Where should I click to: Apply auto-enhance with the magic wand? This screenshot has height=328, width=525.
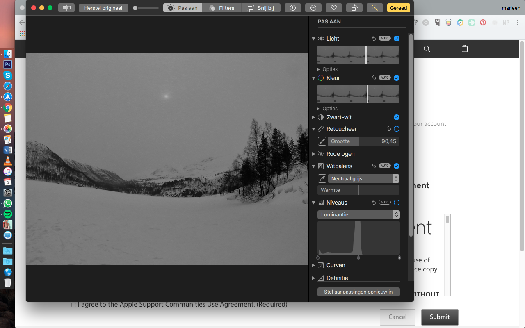(375, 8)
